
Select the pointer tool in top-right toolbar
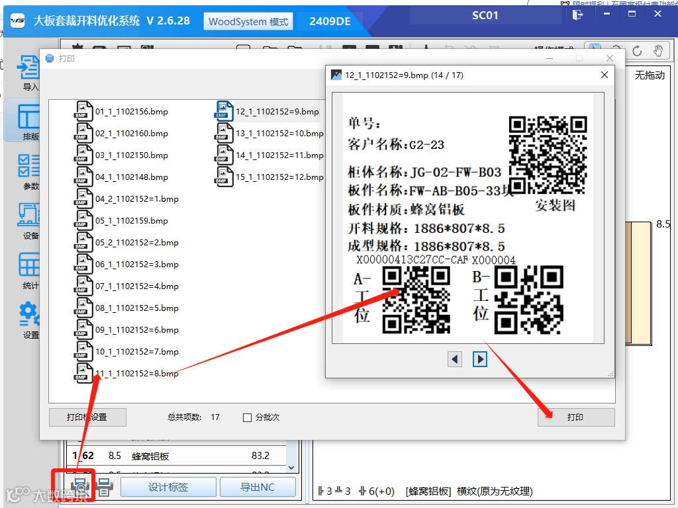(595, 50)
